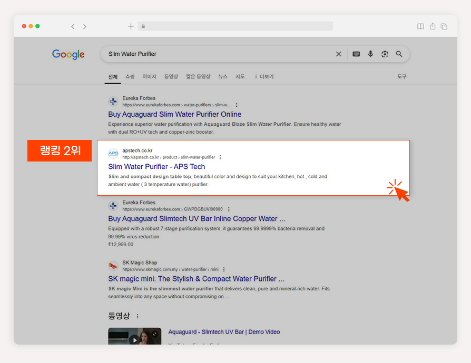This screenshot has height=363, width=471.
Task: Open the 짧은 동영상 tab
Action: [198, 76]
